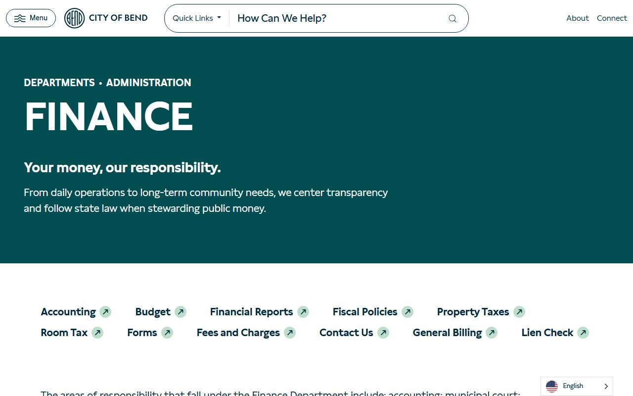Click the City of Bend logo
The image size is (633, 396).
(106, 18)
